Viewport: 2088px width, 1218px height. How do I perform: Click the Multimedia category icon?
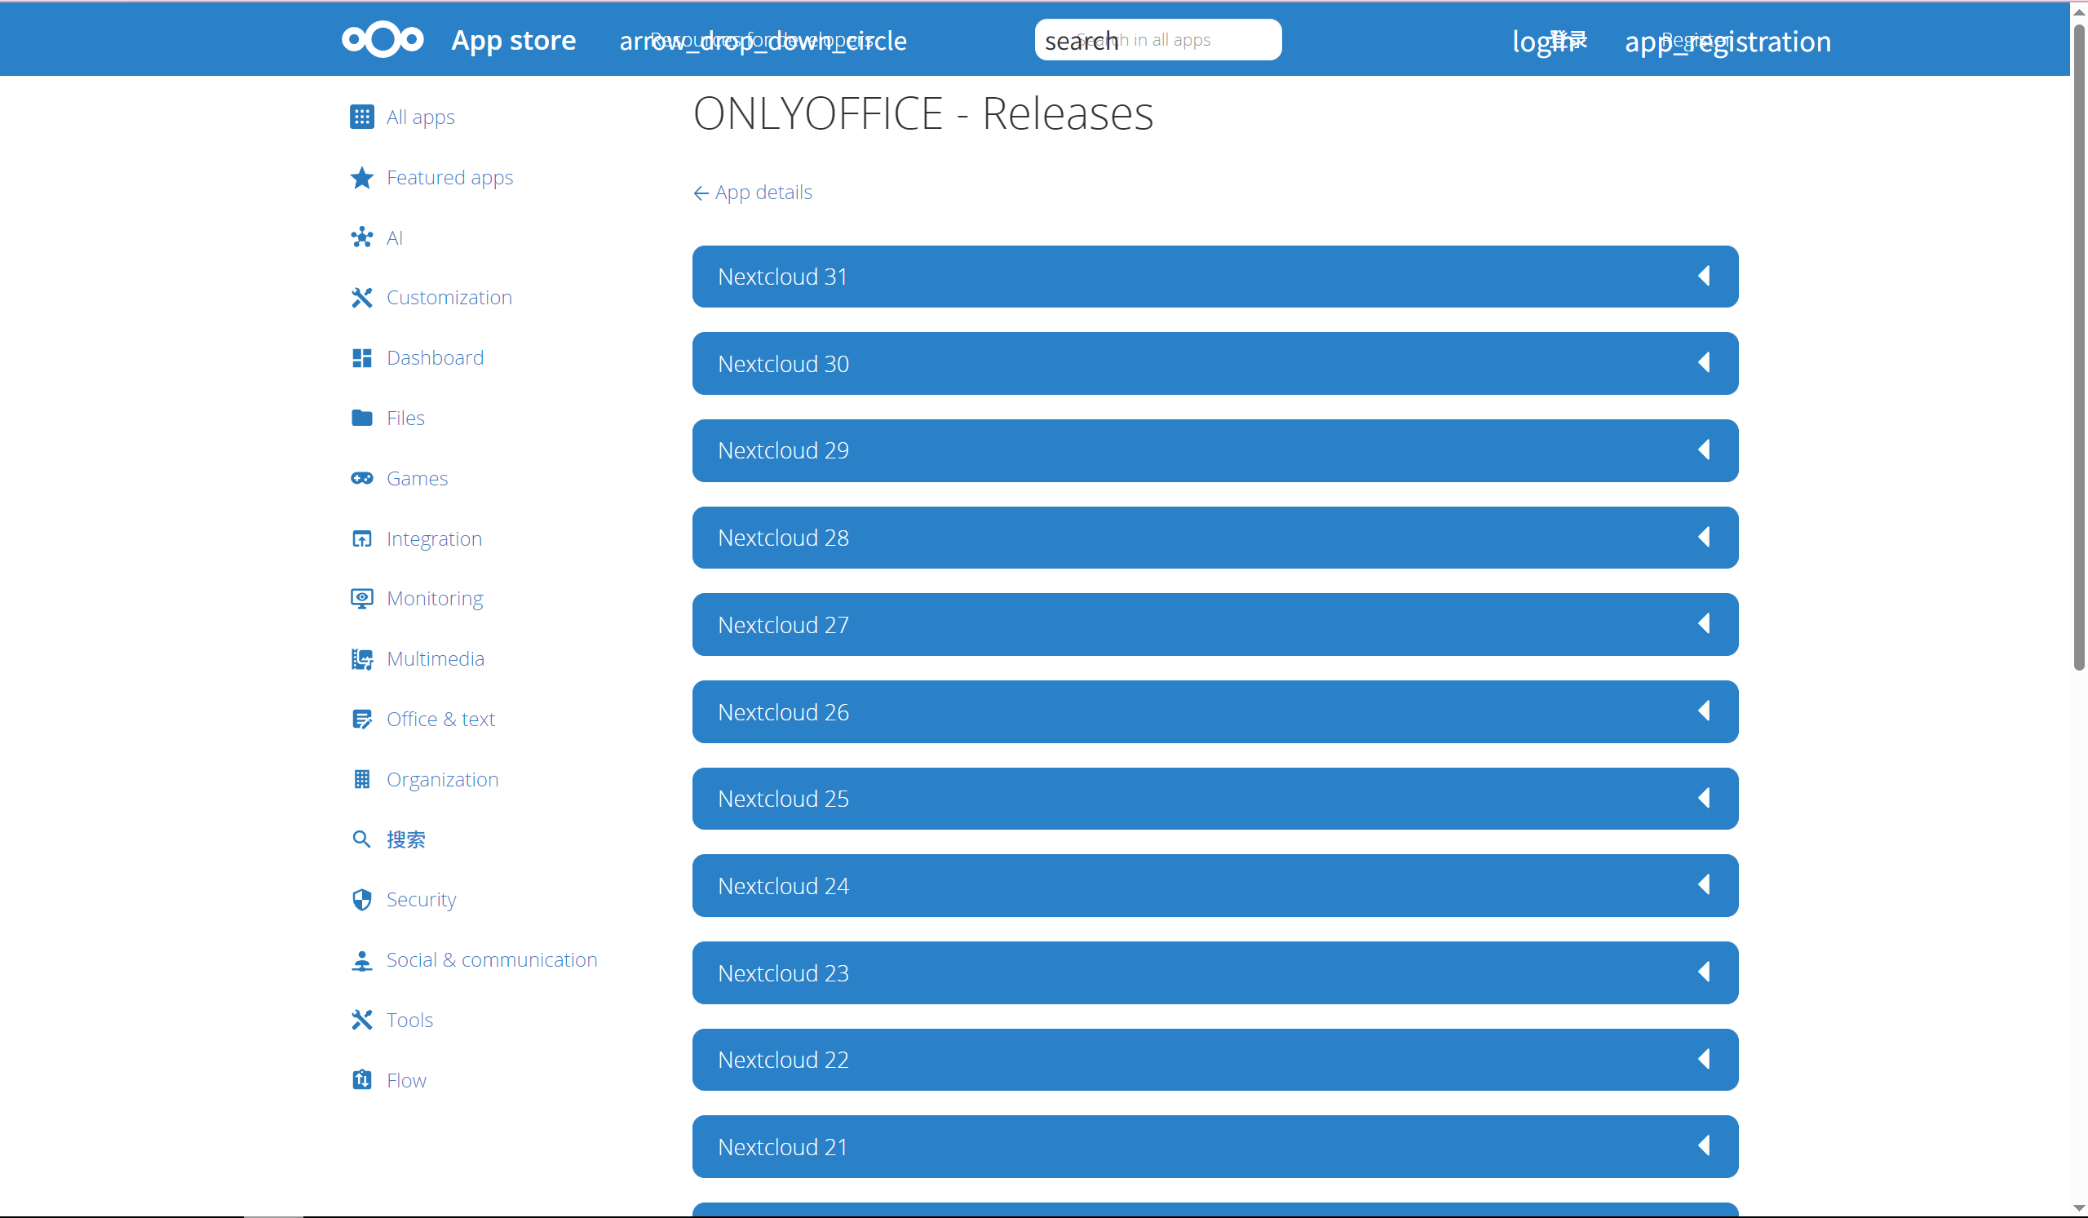point(361,658)
